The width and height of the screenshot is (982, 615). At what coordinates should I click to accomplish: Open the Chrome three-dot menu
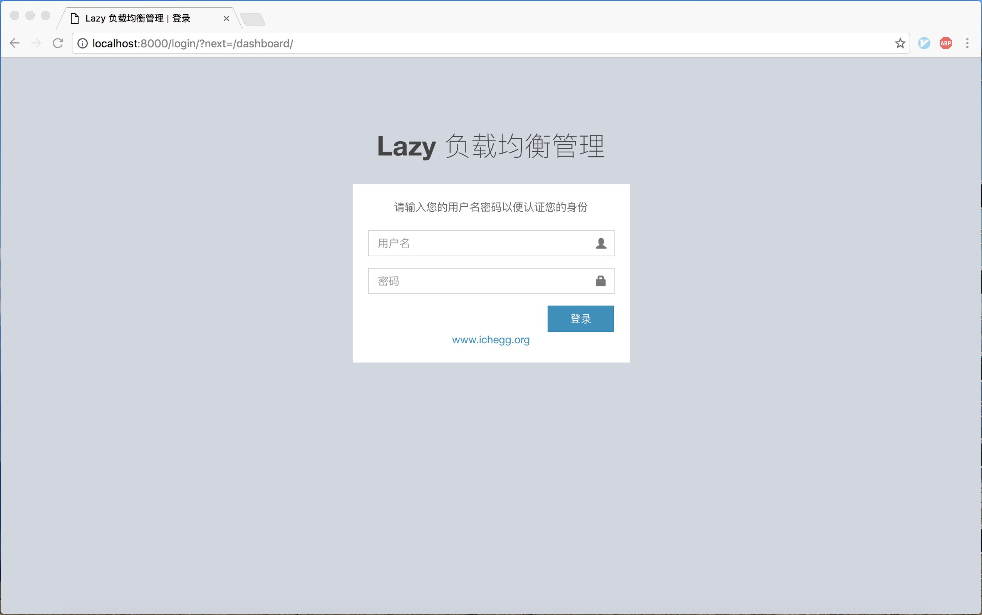(x=967, y=43)
